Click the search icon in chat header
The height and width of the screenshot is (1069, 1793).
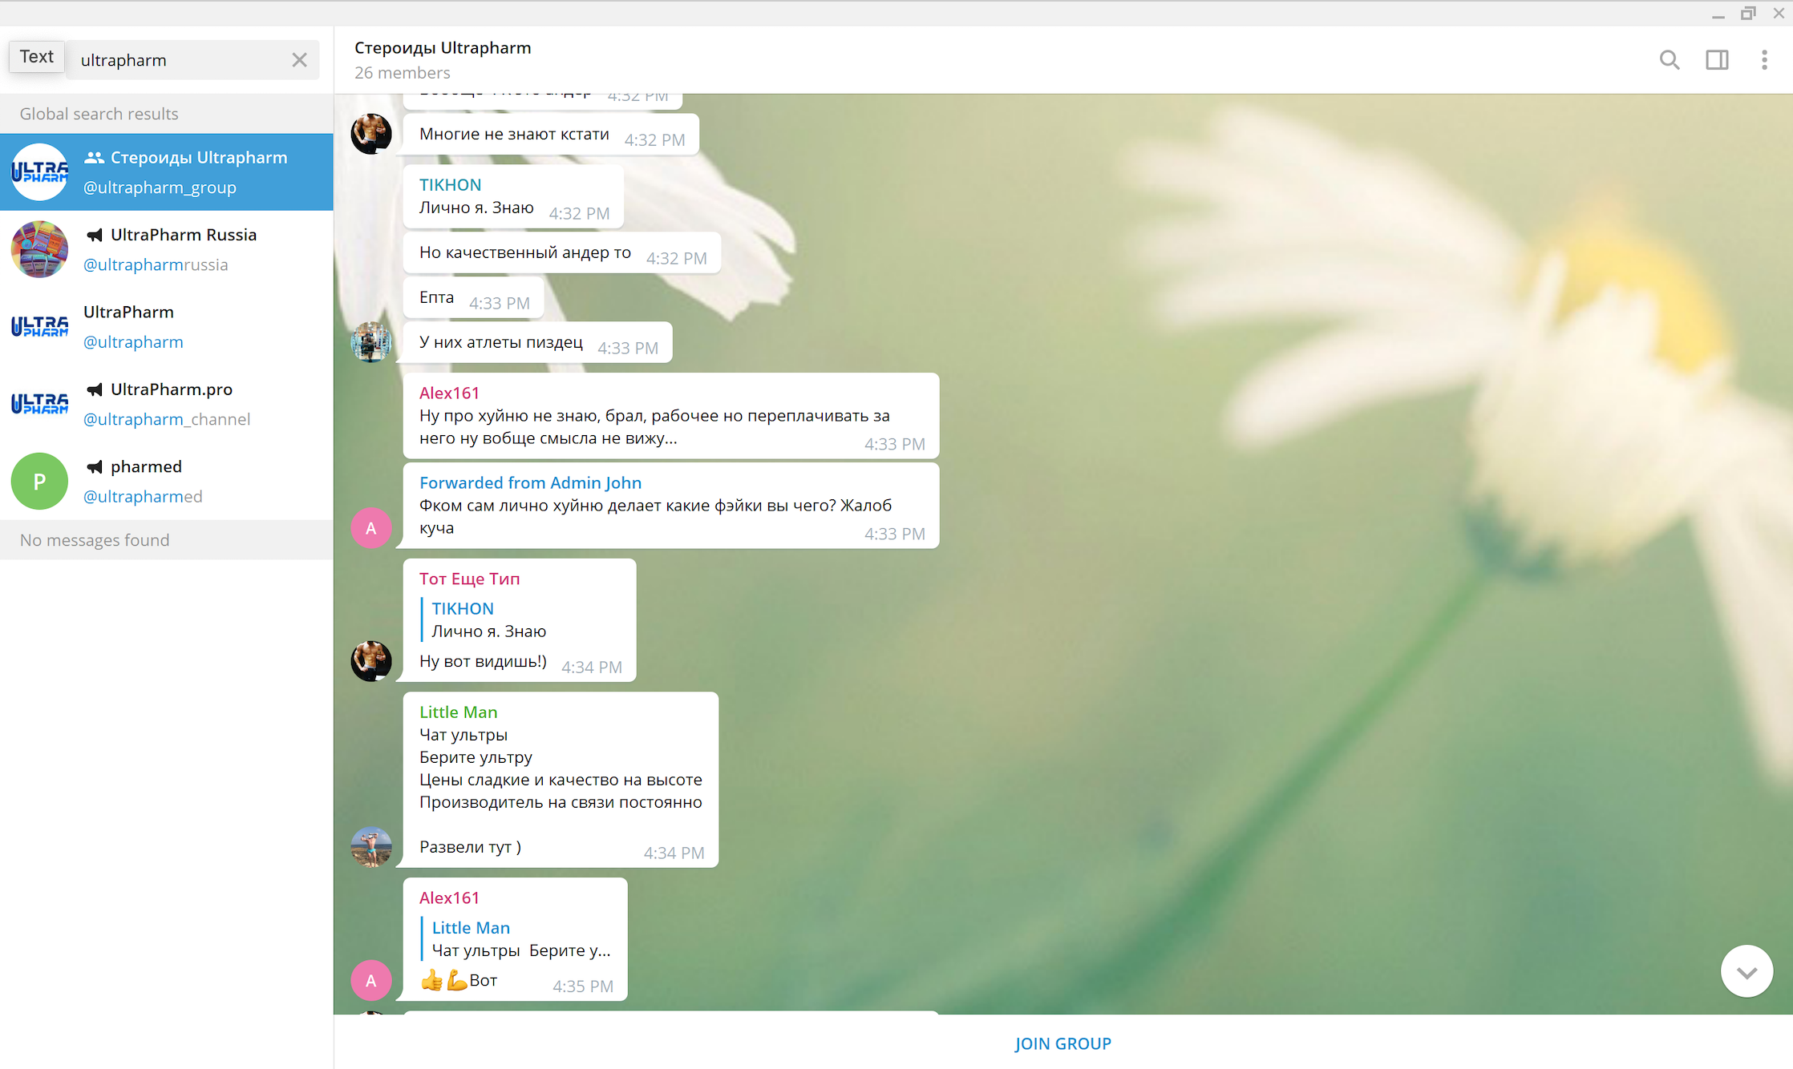tap(1669, 60)
